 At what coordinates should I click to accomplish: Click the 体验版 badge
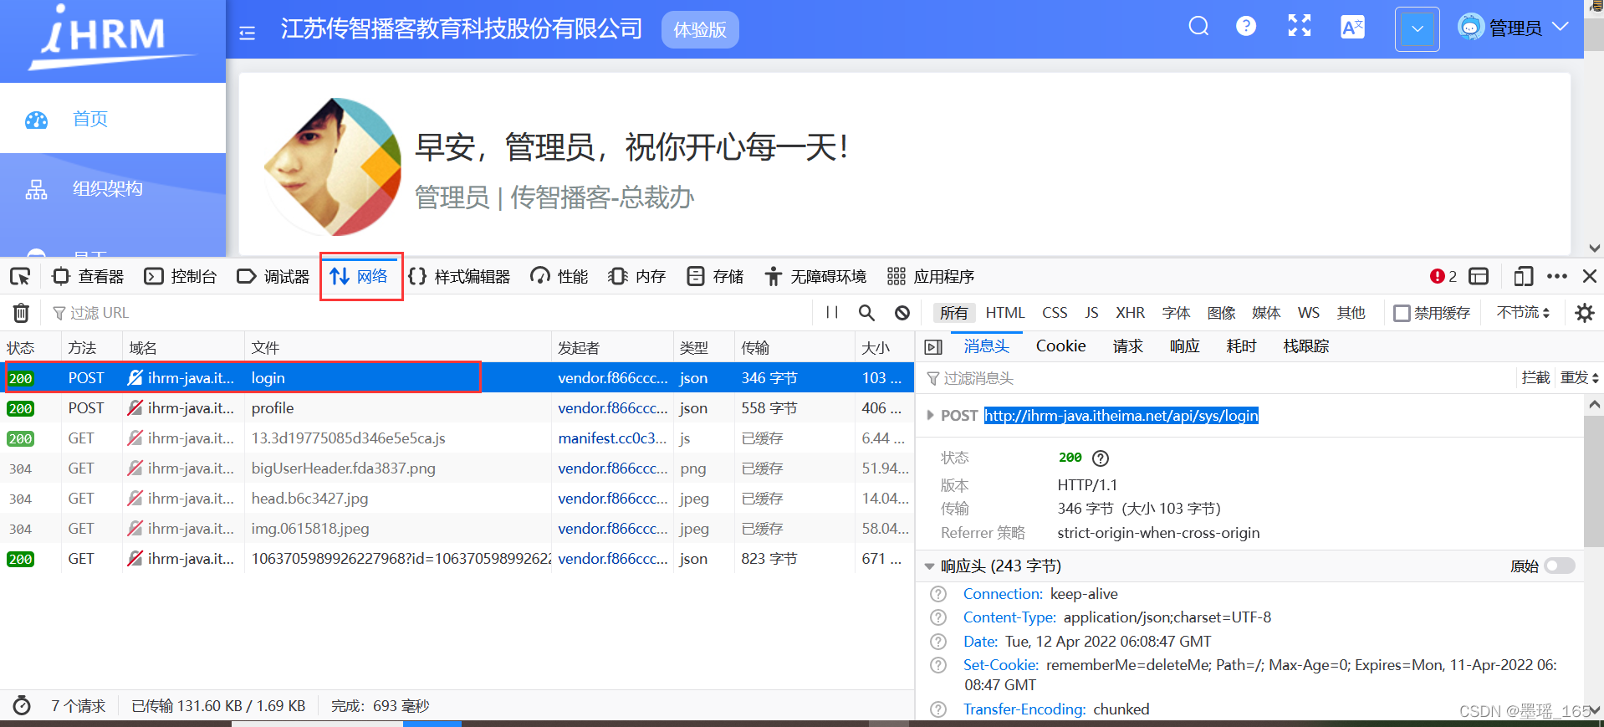tap(700, 30)
